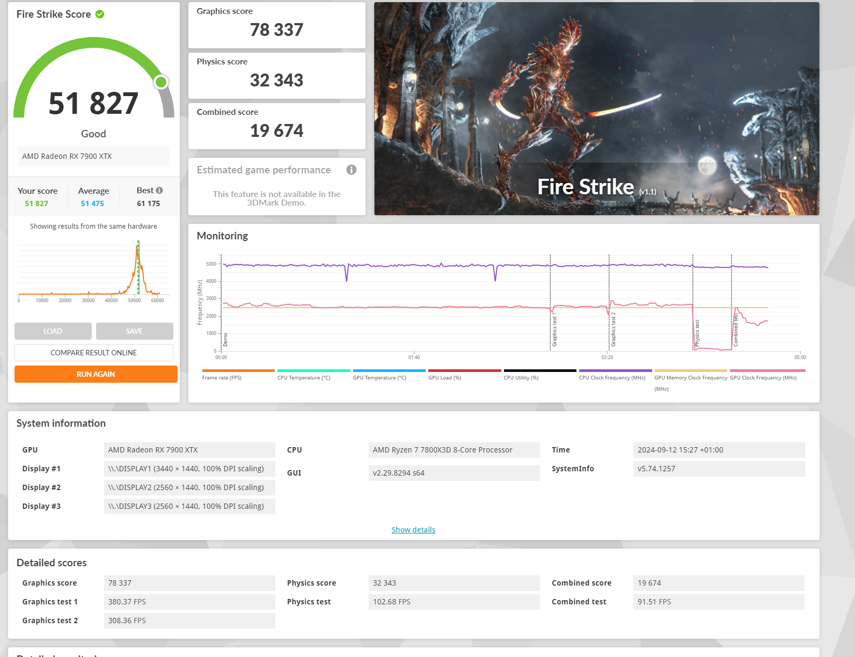Click the Display #3 value field
Screen dimensions: 855x657
point(189,506)
